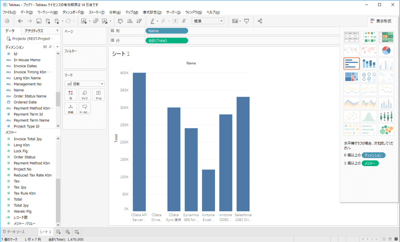
Task: Open the 標準 fit dropdown
Action: click(207, 21)
